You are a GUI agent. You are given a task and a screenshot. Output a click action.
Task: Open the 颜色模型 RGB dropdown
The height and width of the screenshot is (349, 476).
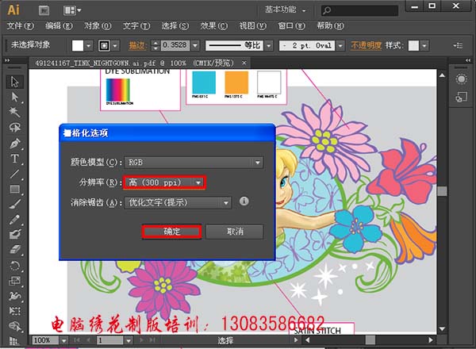(x=194, y=163)
